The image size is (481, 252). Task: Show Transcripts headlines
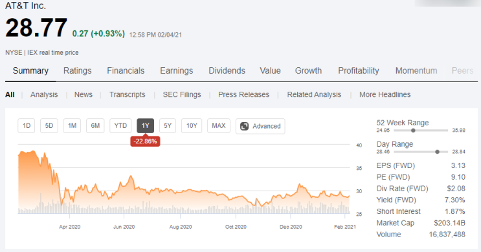[128, 94]
